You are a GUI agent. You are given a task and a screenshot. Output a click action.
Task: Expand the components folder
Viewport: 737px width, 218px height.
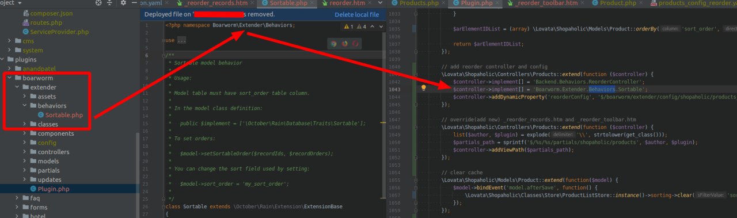[x=25, y=133]
